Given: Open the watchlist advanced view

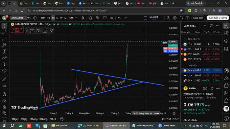Looking at the screenshot, I should [211, 26].
